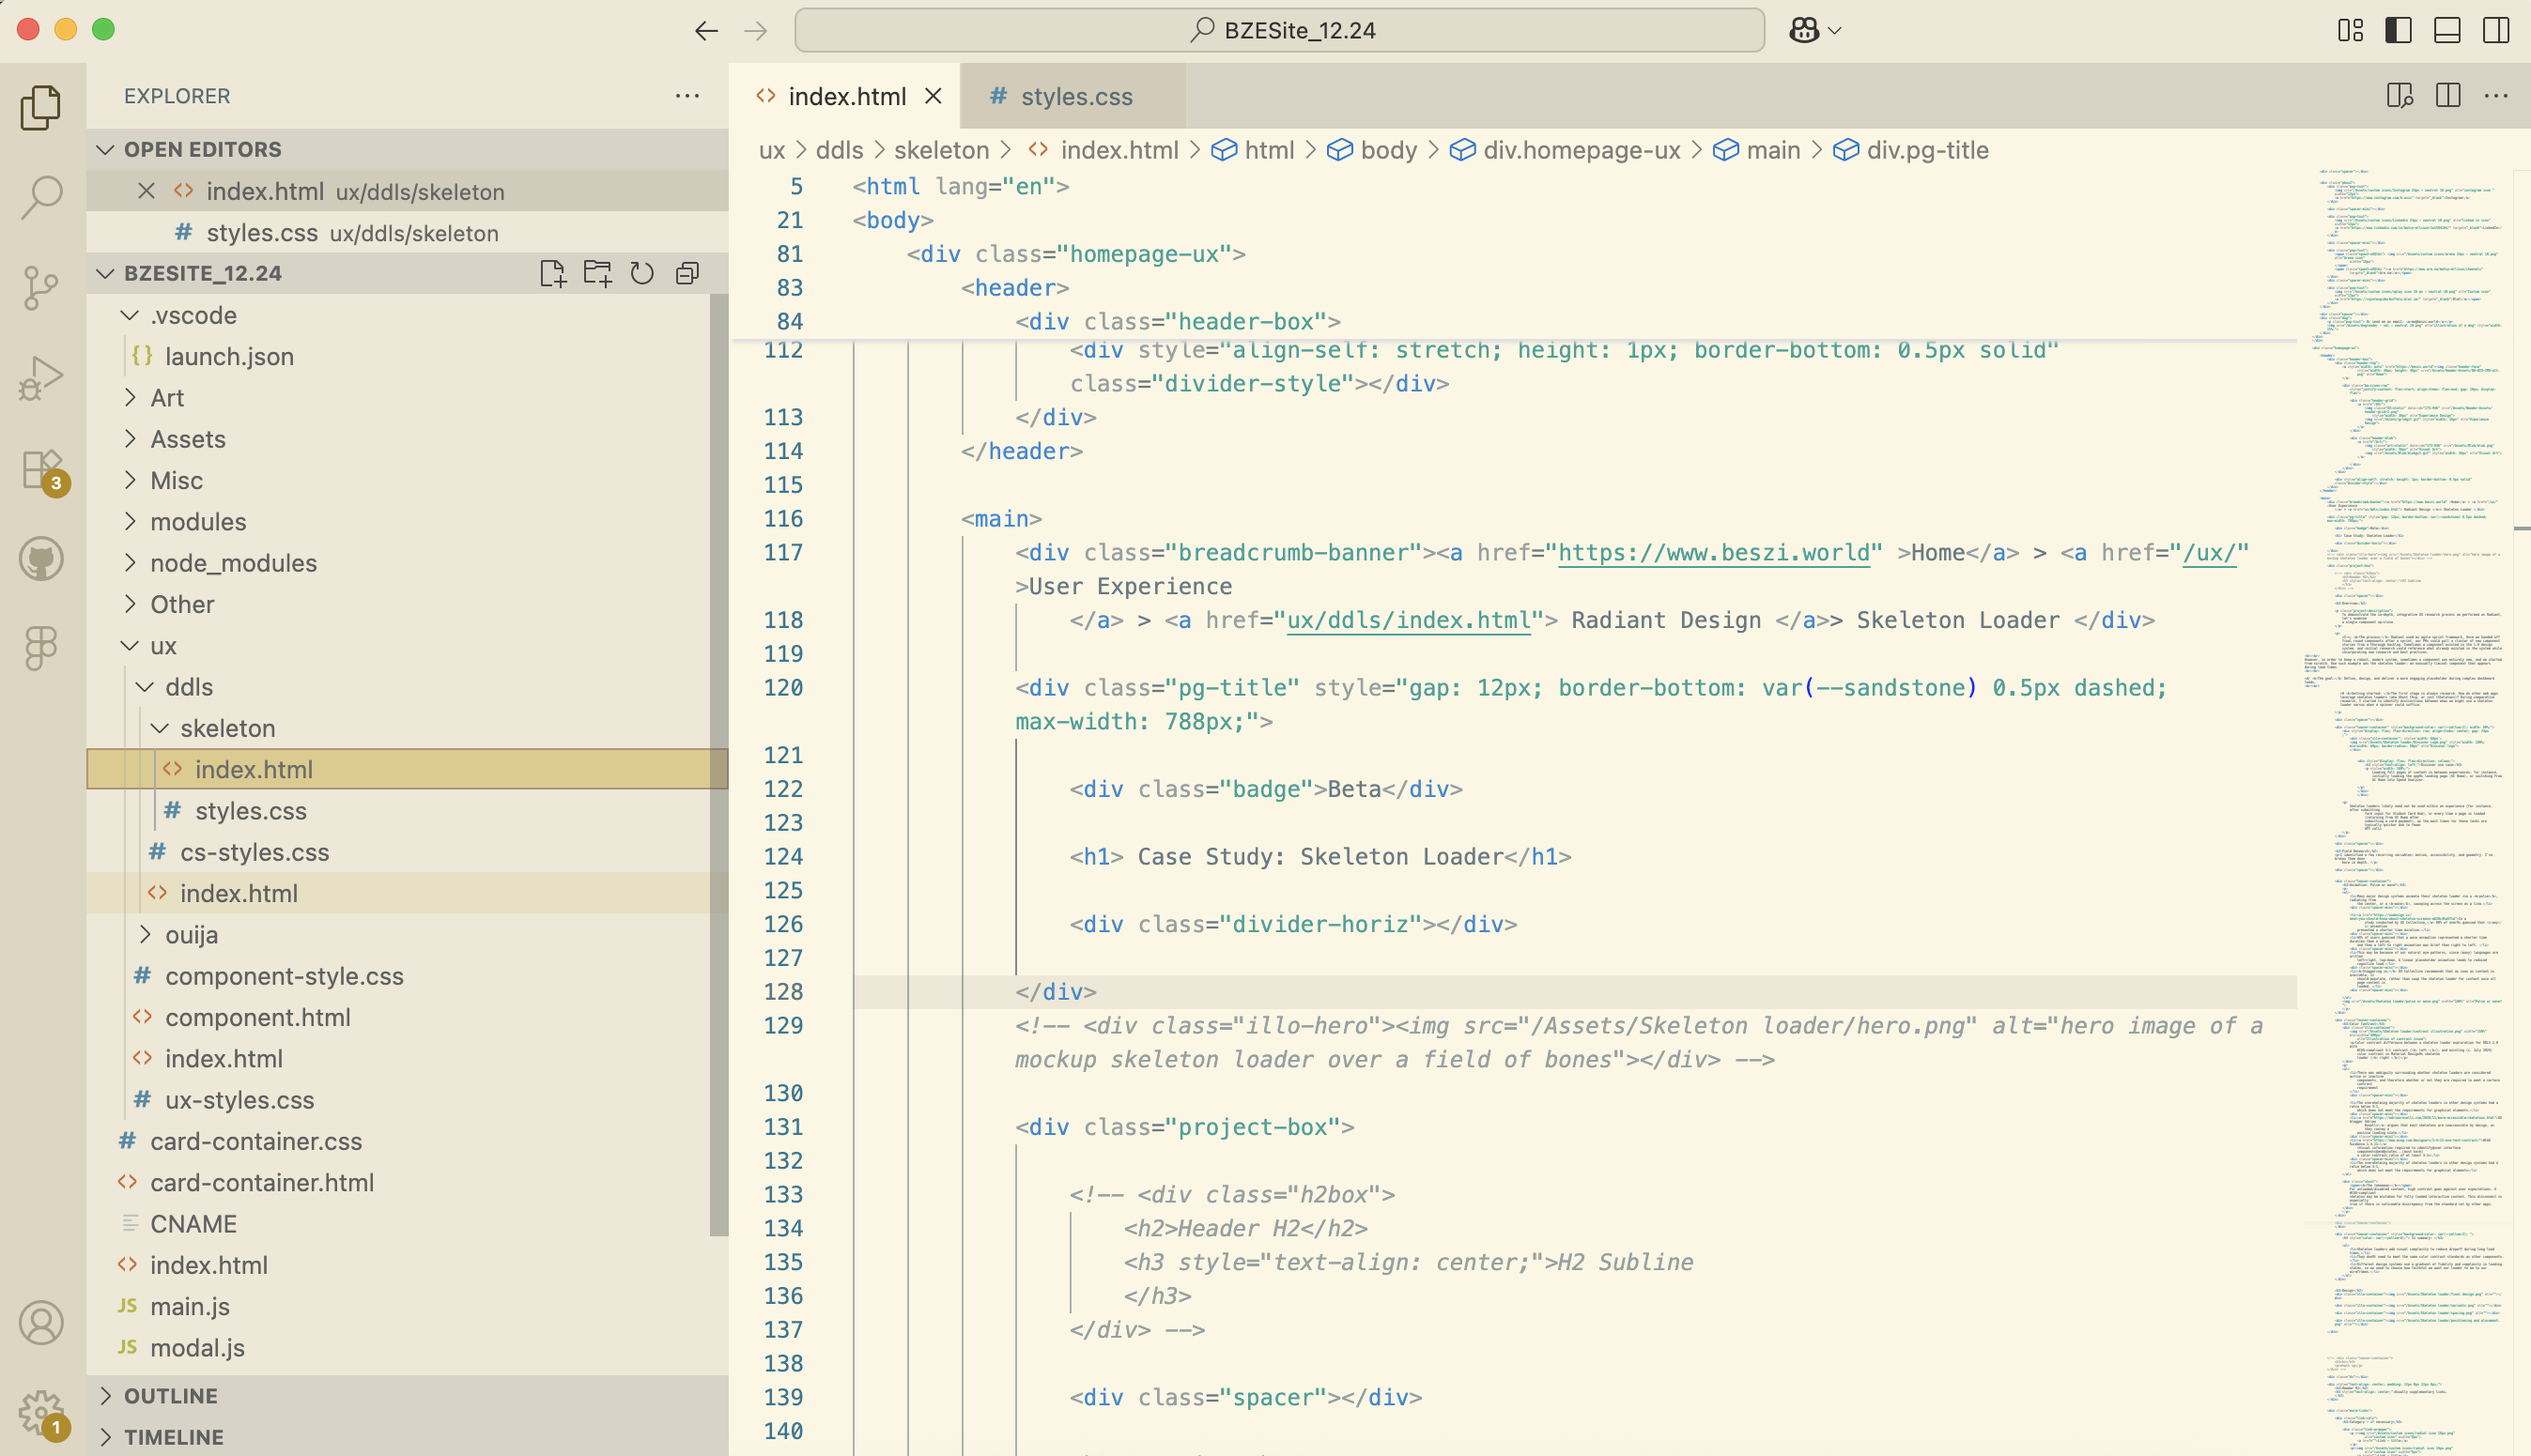The height and width of the screenshot is (1456, 2531).
Task: Toggle the Primary Side Bar
Action: [2398, 30]
